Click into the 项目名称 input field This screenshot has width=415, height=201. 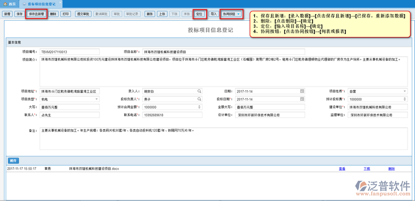click(223, 52)
